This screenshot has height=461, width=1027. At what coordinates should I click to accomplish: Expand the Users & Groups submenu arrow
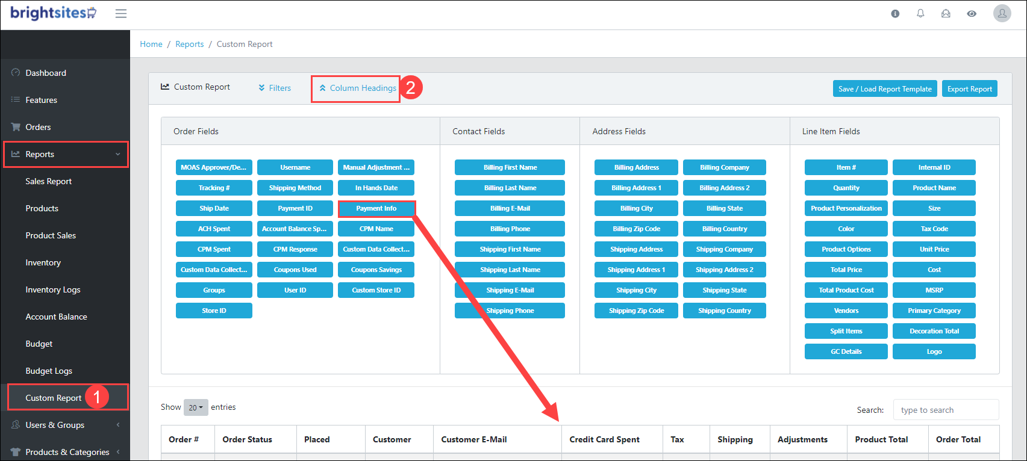[x=118, y=425]
